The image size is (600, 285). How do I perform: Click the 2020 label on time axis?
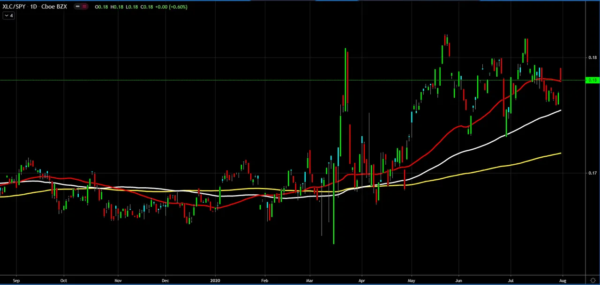[x=216, y=280]
